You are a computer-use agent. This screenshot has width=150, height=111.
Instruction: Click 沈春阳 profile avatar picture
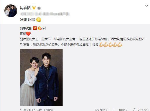tap(11, 11)
